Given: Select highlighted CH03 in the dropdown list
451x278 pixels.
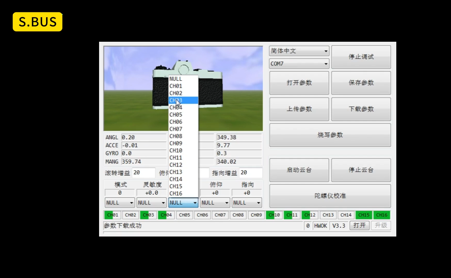Looking at the screenshot, I should (183, 100).
